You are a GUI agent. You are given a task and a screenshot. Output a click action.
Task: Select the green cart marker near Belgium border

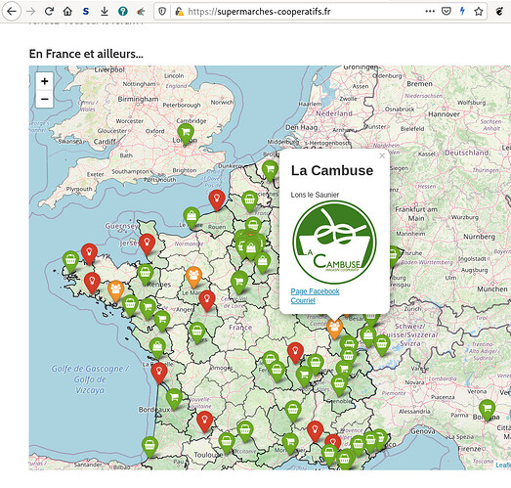pyautogui.click(x=270, y=170)
